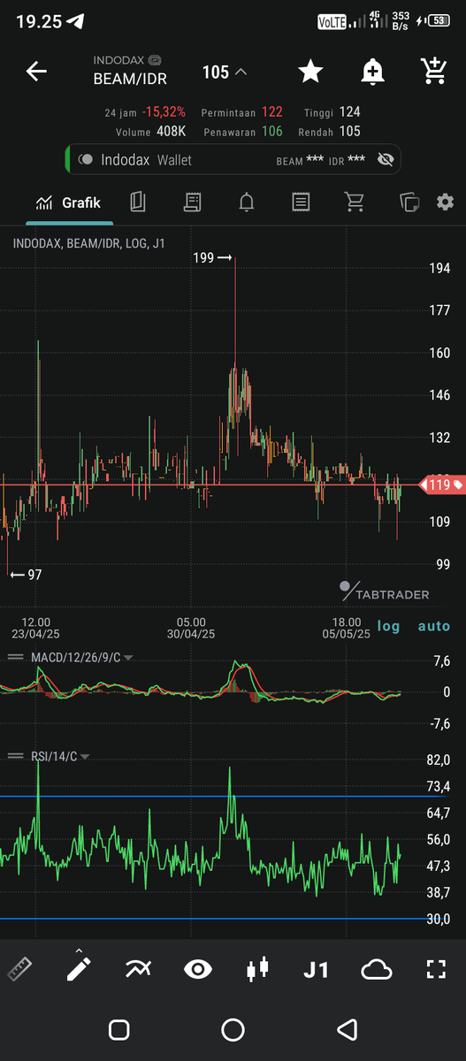Change chart type candlestick icon

[257, 970]
